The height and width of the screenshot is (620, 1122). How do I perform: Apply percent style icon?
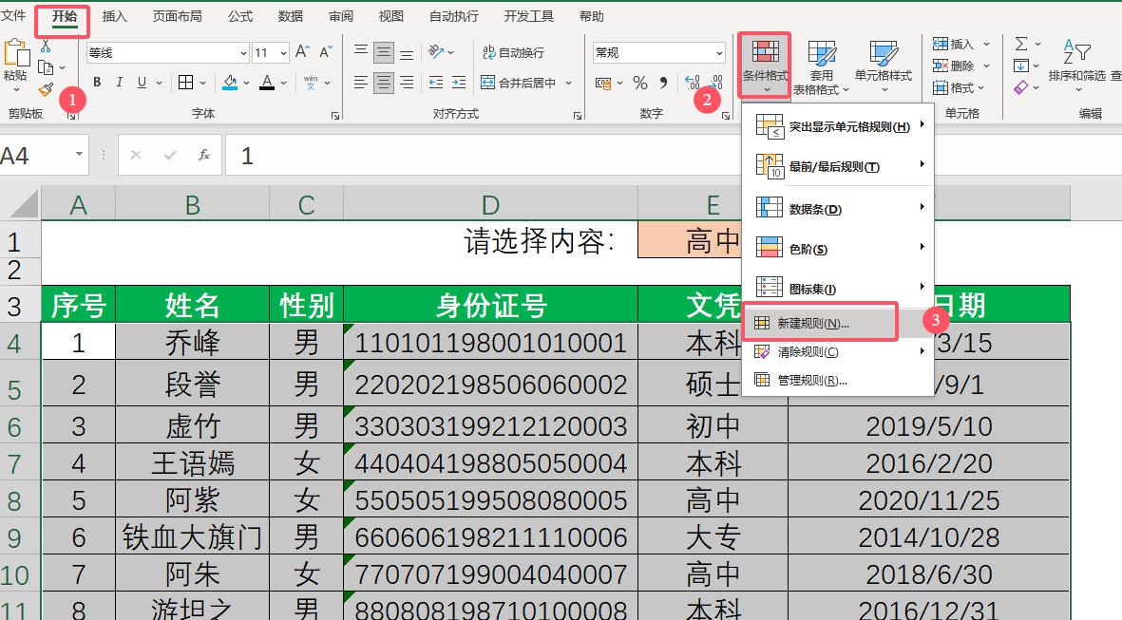click(640, 83)
